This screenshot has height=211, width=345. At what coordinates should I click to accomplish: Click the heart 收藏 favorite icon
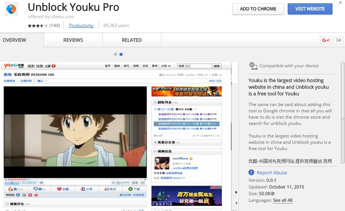(x=59, y=189)
